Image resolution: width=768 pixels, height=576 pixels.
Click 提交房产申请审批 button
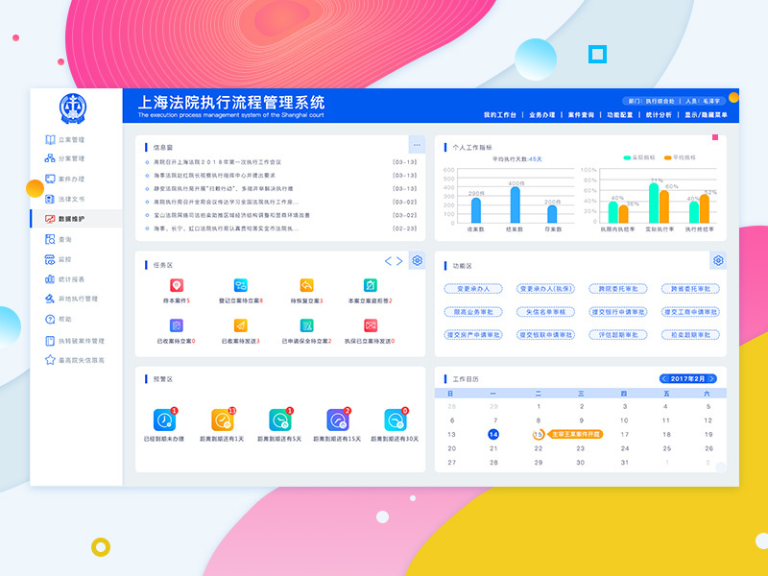pyautogui.click(x=473, y=335)
